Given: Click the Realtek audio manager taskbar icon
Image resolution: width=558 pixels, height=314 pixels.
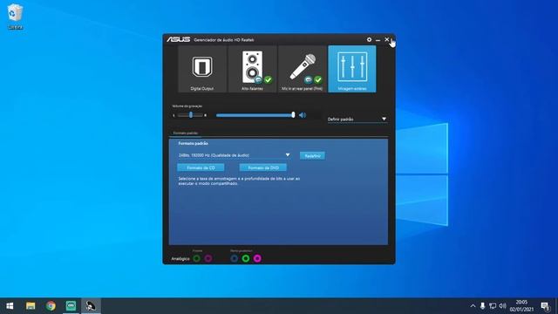Looking at the screenshot, I should (91, 306).
